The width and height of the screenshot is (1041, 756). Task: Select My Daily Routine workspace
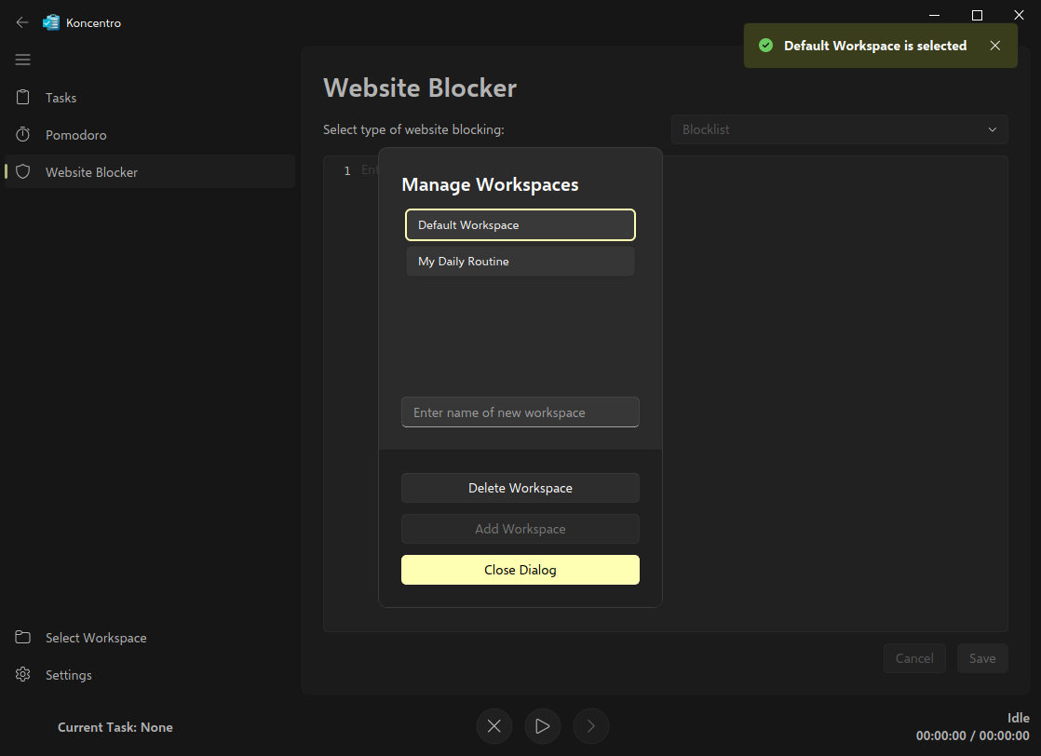click(520, 262)
